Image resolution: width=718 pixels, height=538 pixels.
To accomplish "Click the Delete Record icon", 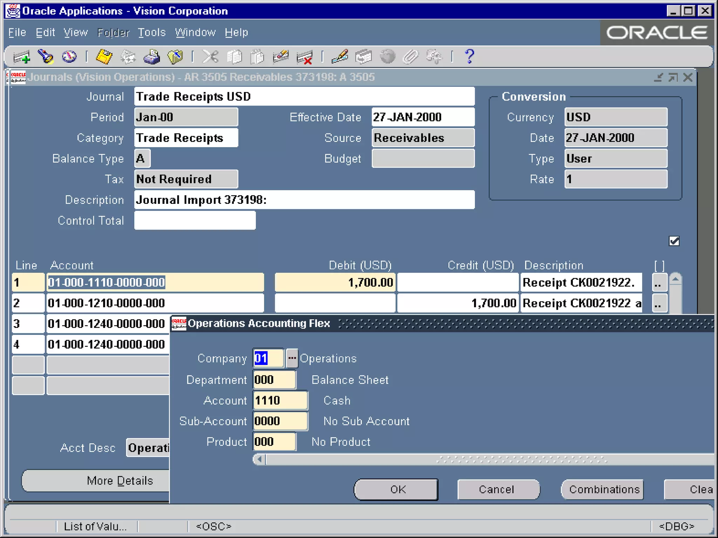I will (x=304, y=57).
